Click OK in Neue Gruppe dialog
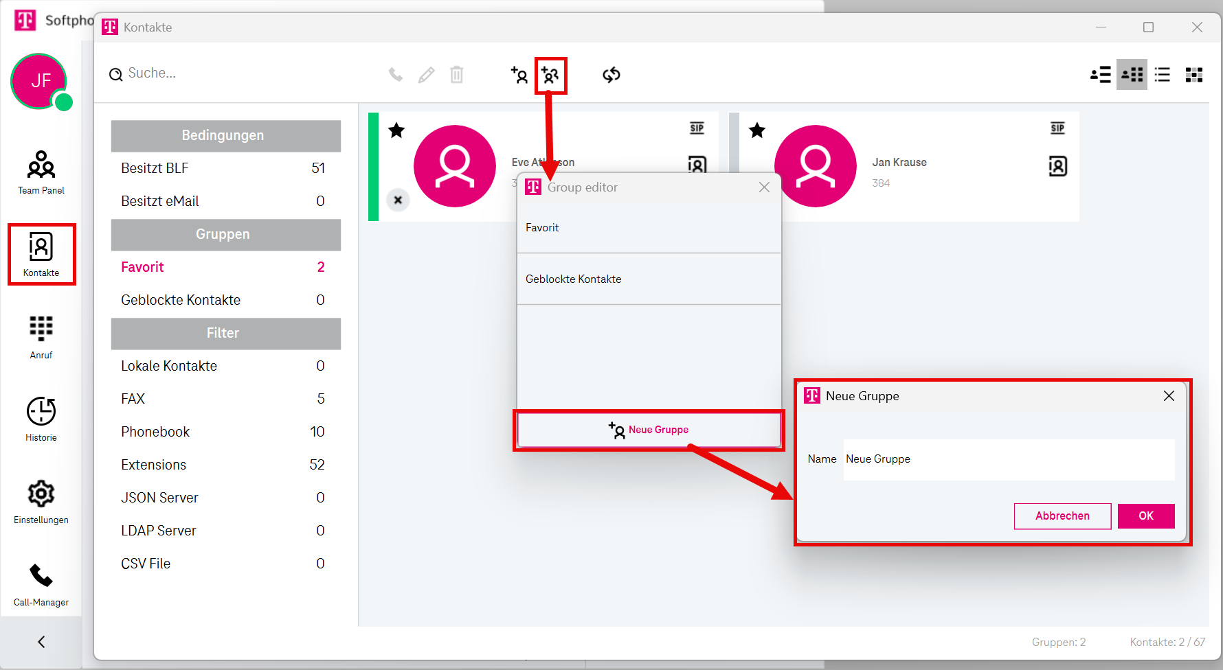The image size is (1223, 670). click(x=1145, y=516)
